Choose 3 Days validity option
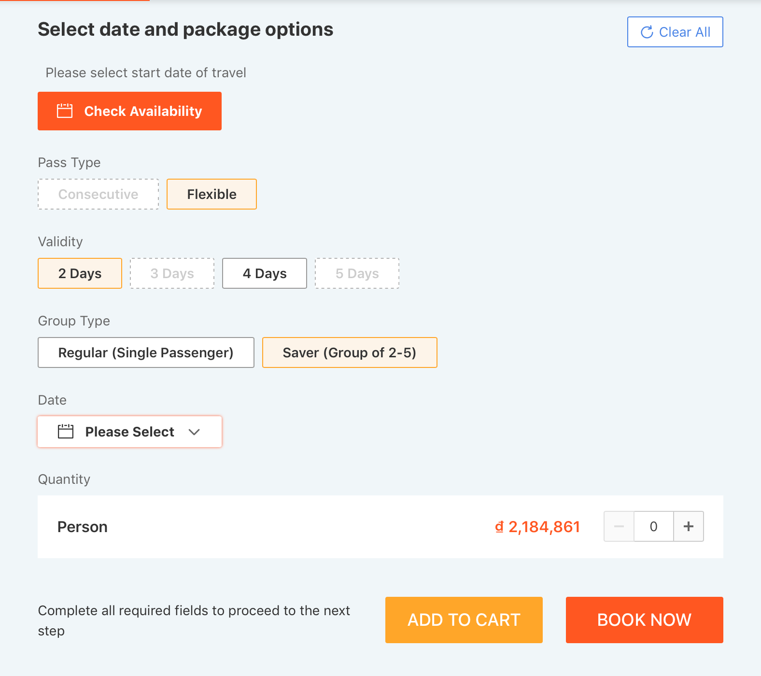This screenshot has width=761, height=676. pyautogui.click(x=172, y=273)
